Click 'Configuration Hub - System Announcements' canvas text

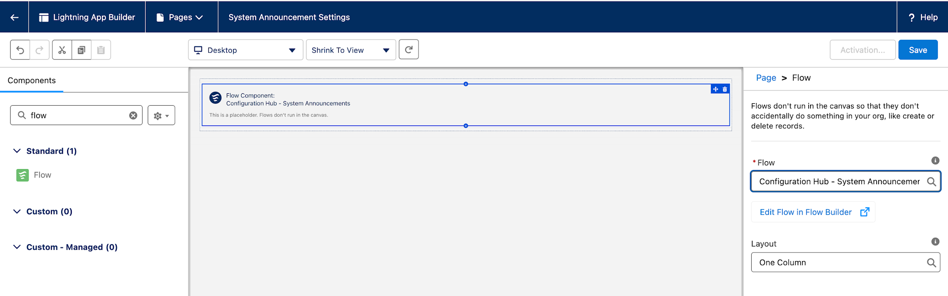288,103
